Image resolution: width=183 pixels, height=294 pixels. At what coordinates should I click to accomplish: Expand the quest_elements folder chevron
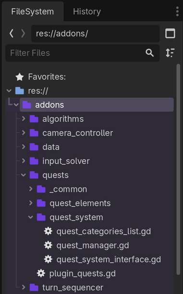pyautogui.click(x=31, y=203)
